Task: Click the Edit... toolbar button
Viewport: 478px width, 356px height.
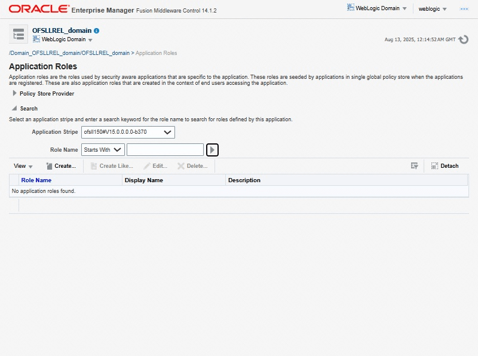Action: click(155, 166)
